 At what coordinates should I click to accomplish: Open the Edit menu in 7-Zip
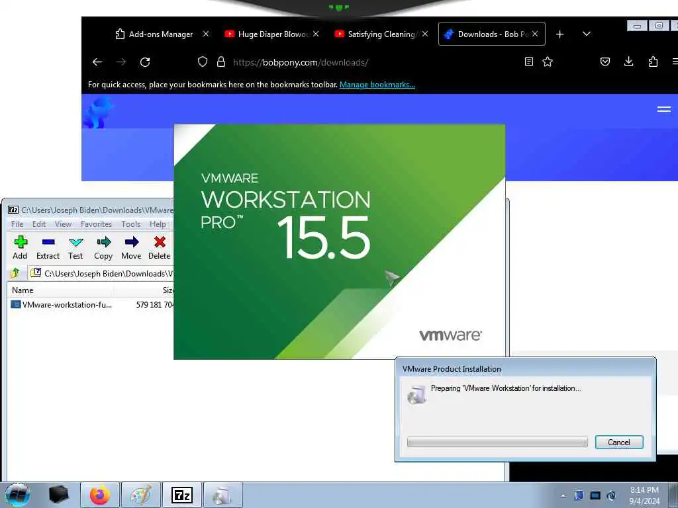39,224
